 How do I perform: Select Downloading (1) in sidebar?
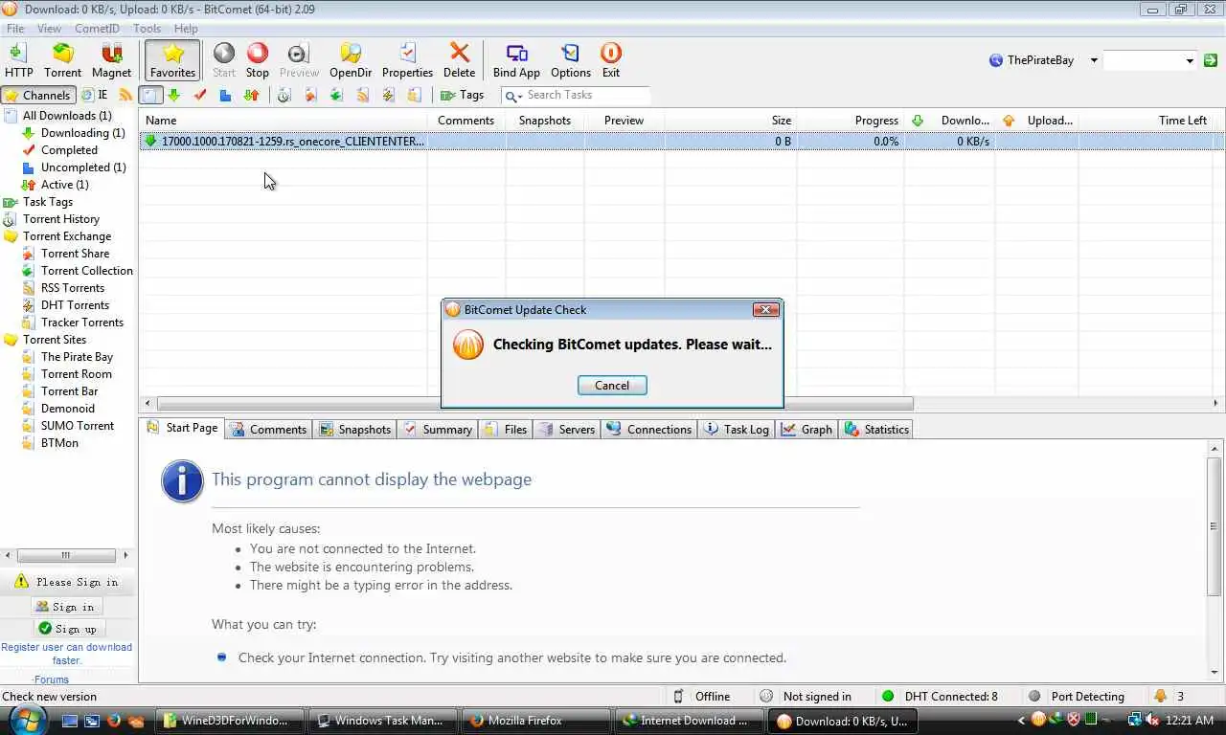tap(82, 133)
